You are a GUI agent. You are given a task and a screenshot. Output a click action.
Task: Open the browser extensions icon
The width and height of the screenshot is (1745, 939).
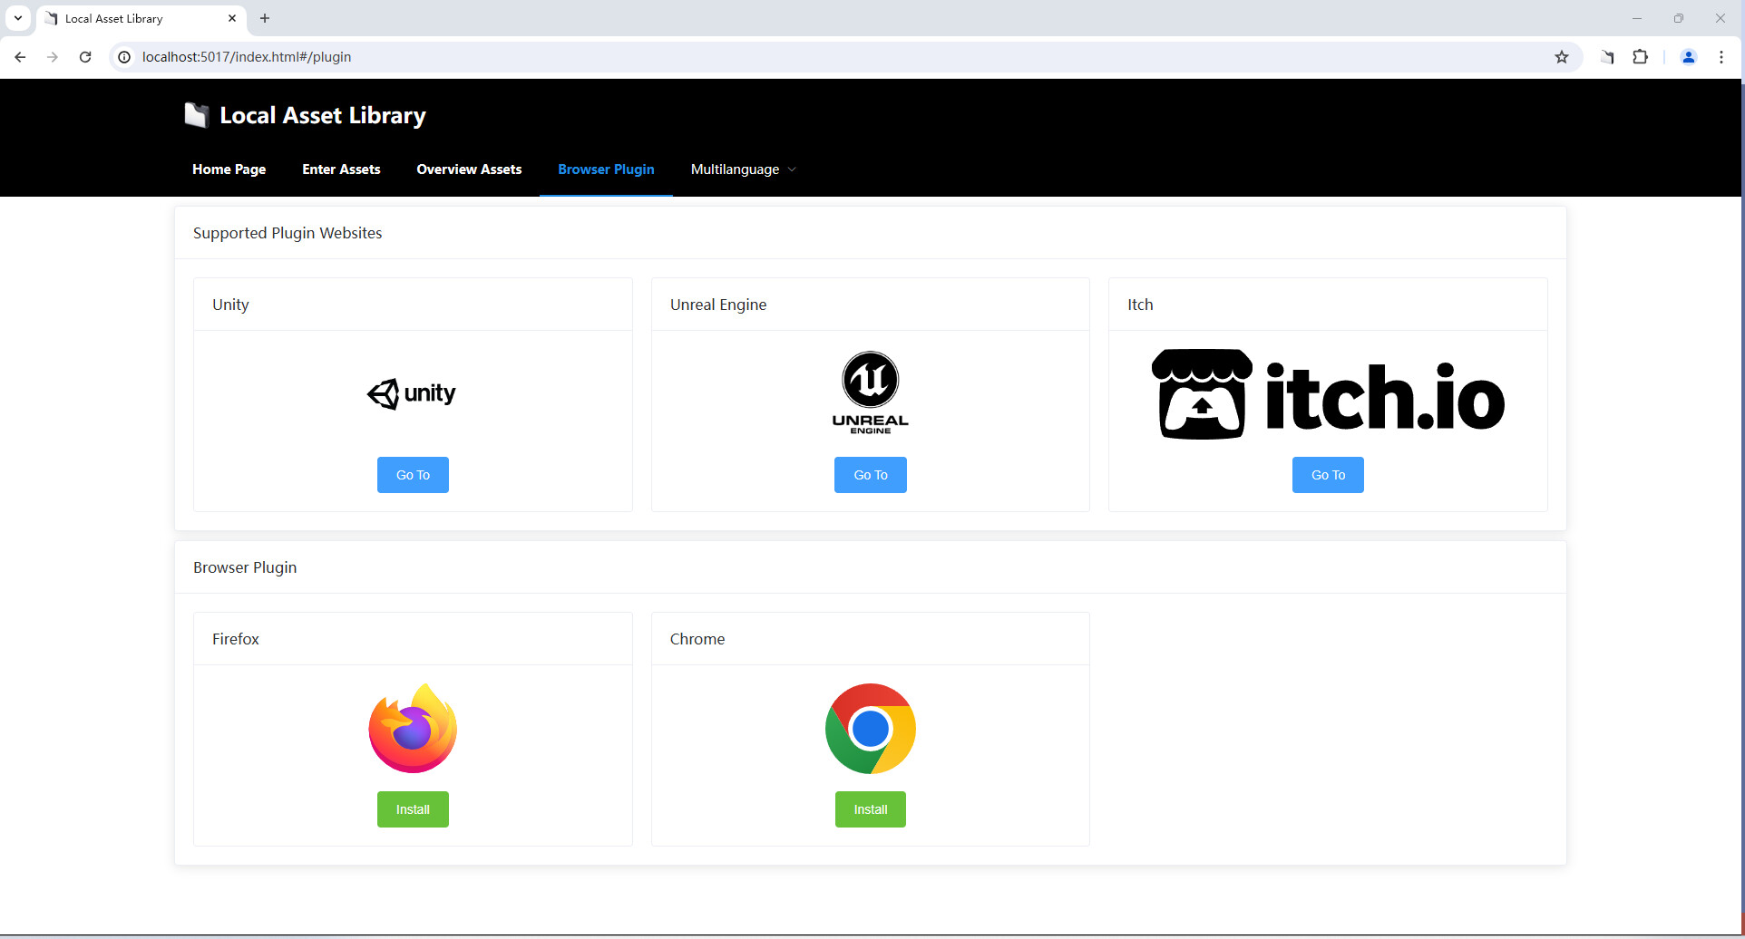(1640, 56)
